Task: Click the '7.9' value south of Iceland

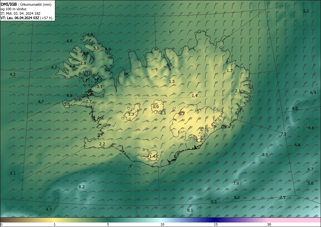Action: (x=236, y=183)
